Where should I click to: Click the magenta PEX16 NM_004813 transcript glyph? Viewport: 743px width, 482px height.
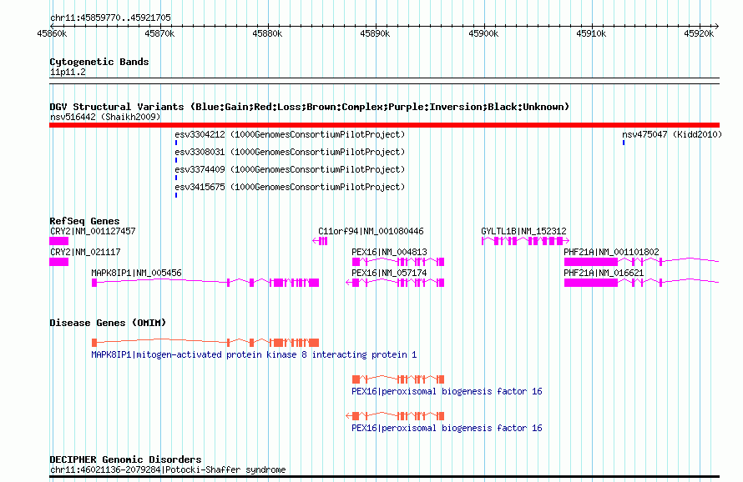pos(398,262)
